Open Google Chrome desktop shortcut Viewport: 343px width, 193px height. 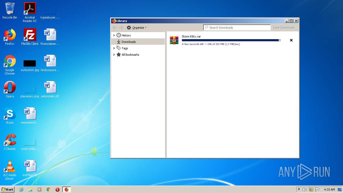pos(10,65)
